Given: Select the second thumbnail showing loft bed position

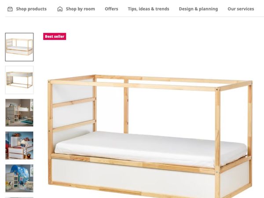Looking at the screenshot, I should [x=19, y=80].
